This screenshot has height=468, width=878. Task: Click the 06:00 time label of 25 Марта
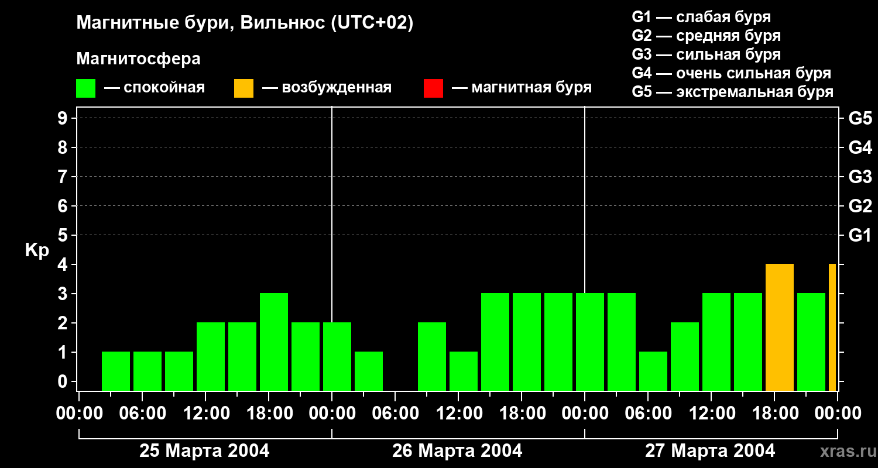click(142, 414)
